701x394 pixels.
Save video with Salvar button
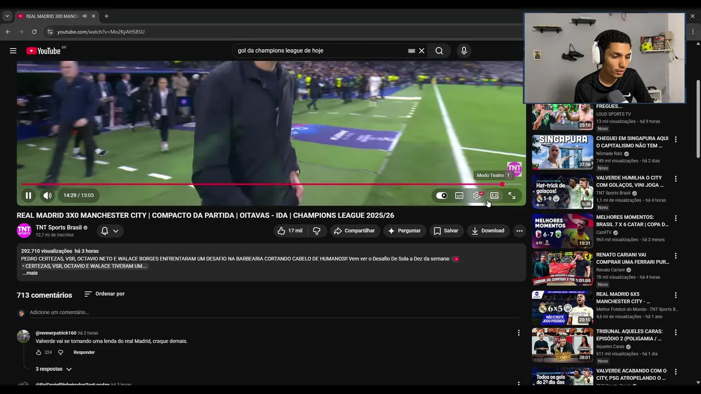click(x=446, y=231)
